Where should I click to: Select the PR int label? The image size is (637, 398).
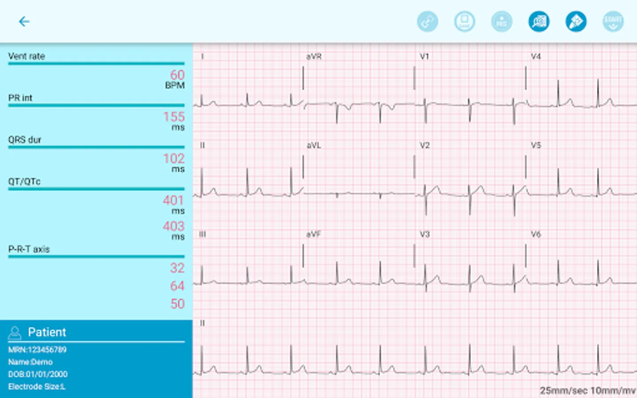click(20, 98)
